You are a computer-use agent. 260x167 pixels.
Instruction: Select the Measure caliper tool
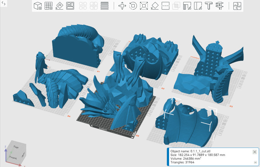219,6
